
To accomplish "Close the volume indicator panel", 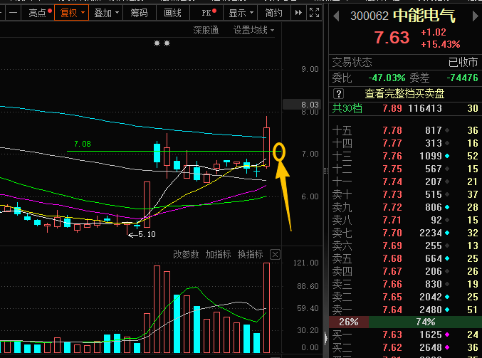I will pyautogui.click(x=275, y=255).
